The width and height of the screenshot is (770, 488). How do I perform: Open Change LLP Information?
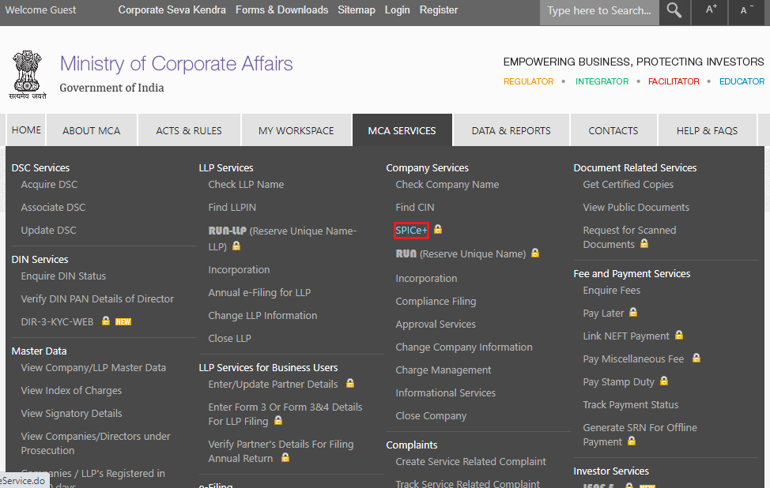click(262, 315)
